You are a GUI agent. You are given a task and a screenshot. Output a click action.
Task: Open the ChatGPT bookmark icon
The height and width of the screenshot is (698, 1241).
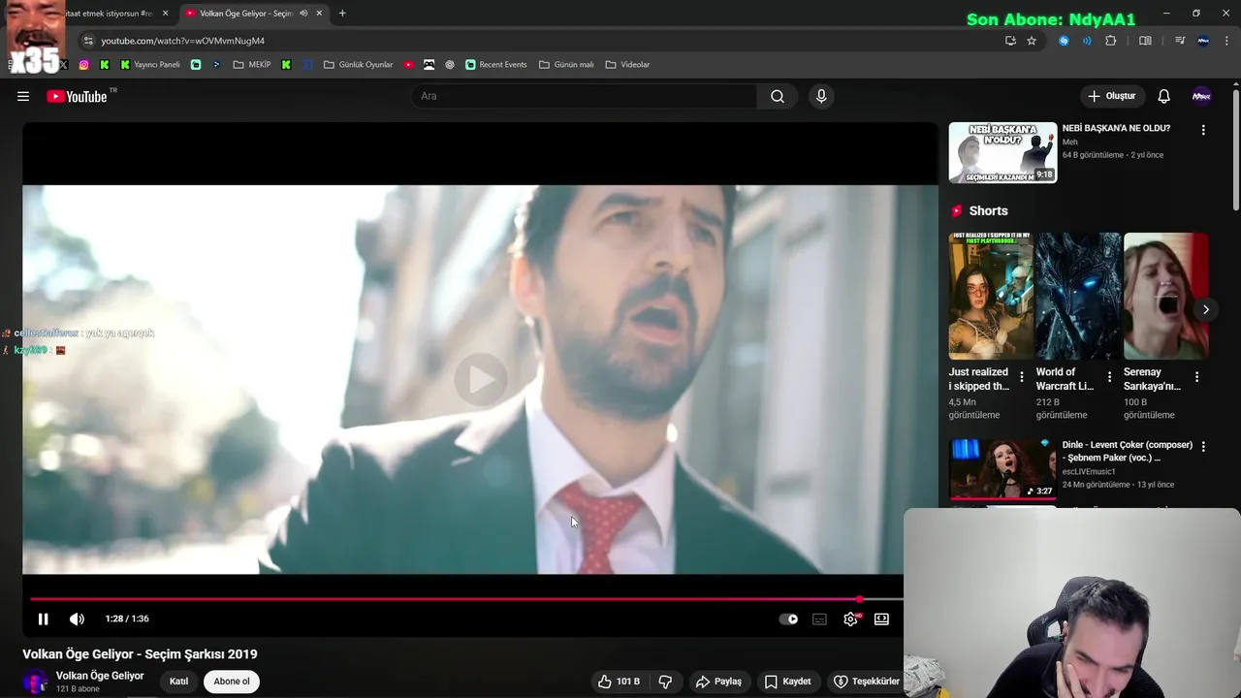click(450, 65)
